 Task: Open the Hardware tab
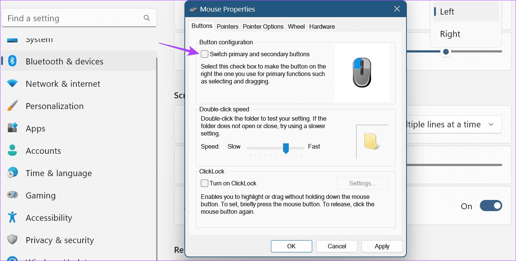click(x=322, y=26)
